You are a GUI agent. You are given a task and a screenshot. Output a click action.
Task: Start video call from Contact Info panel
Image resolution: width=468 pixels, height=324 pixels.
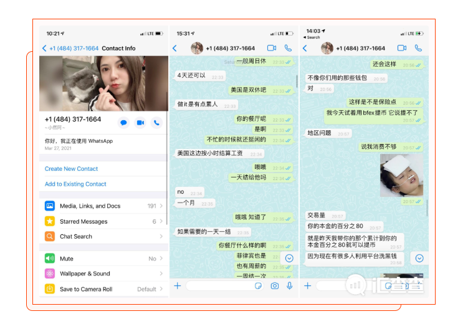point(140,123)
